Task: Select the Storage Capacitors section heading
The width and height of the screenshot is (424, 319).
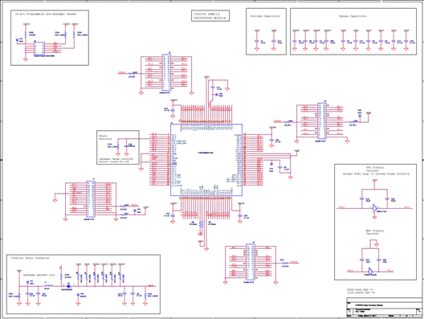Action: (x=265, y=16)
